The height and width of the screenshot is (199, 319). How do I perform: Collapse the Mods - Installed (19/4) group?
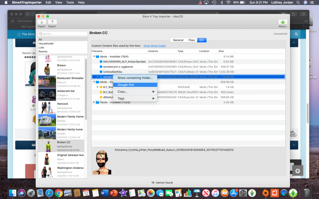click(x=94, y=56)
